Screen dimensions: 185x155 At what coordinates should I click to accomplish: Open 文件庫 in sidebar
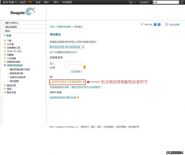(10, 44)
